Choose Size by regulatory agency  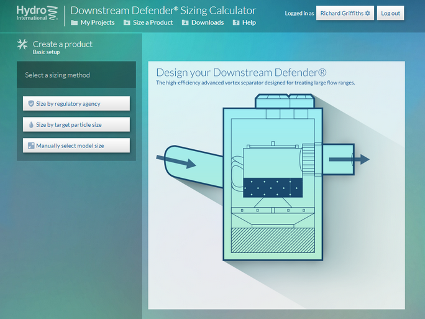(x=76, y=103)
